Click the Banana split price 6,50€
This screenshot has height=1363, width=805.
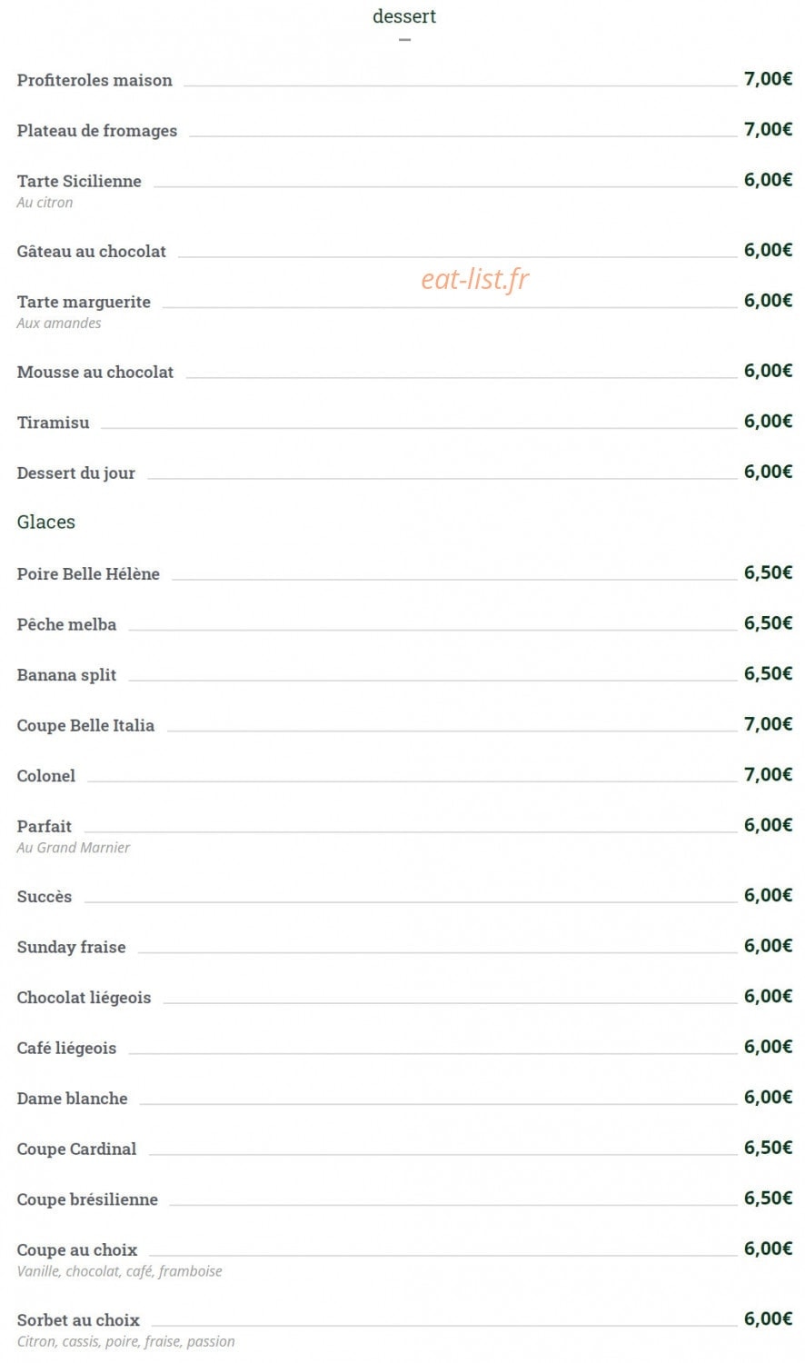tap(768, 673)
